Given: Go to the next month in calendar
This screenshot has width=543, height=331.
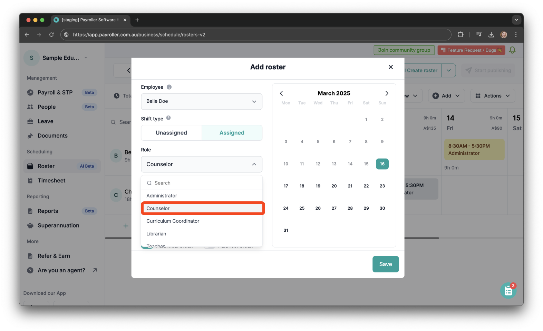Looking at the screenshot, I should (387, 93).
